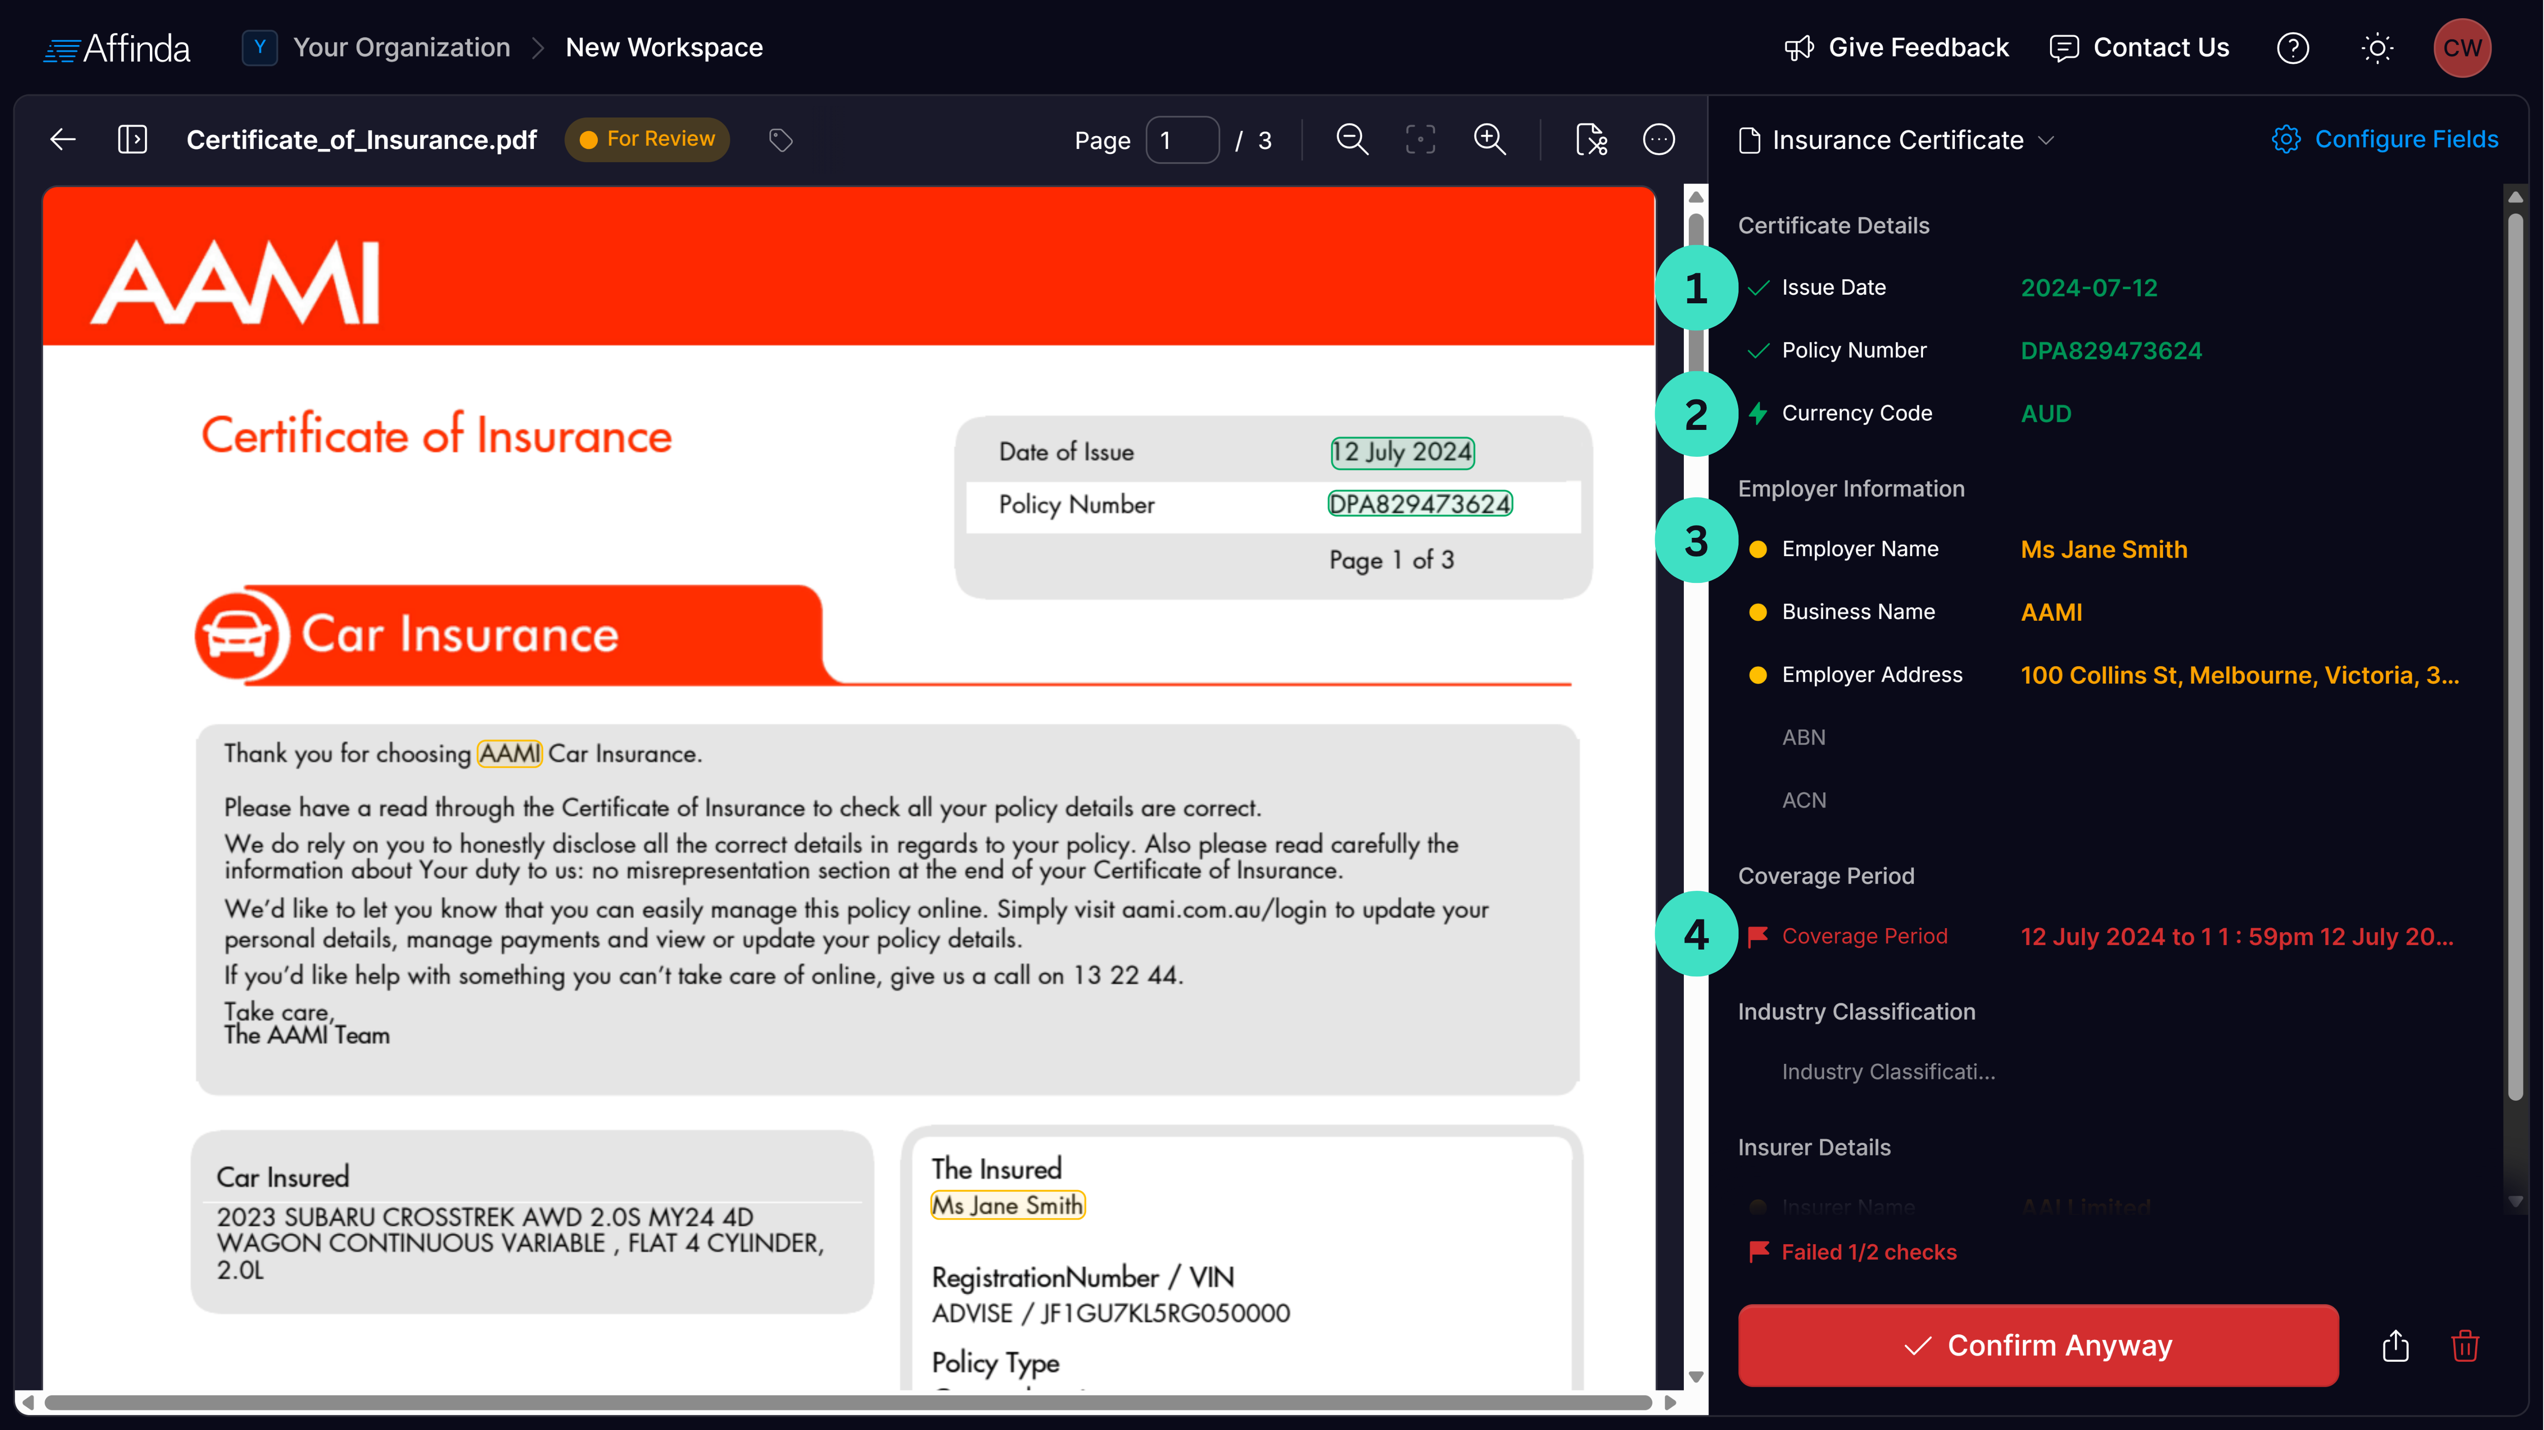This screenshot has width=2544, height=1430.
Task: Open the more options ellipsis menu
Action: click(1659, 139)
